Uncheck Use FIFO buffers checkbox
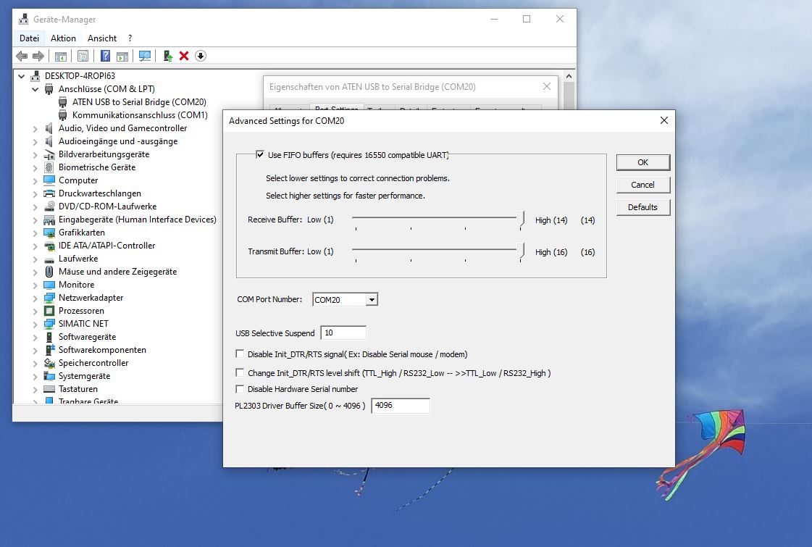The height and width of the screenshot is (547, 812). coord(259,154)
